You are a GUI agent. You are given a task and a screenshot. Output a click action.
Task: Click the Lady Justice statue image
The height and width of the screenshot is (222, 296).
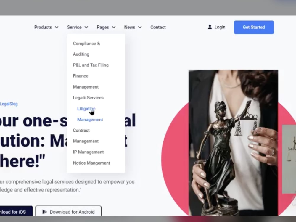point(233,143)
